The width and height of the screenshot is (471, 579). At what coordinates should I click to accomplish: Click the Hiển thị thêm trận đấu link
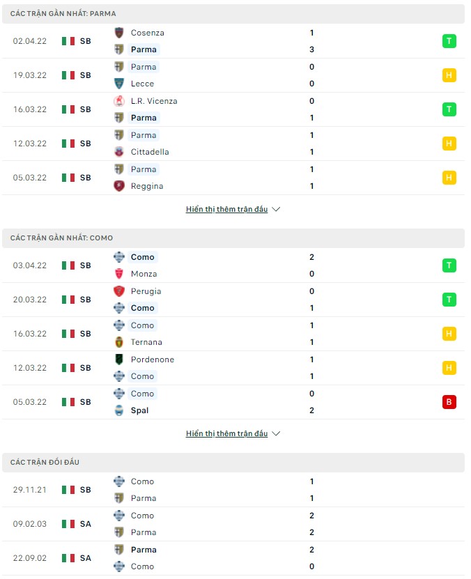[226, 209]
